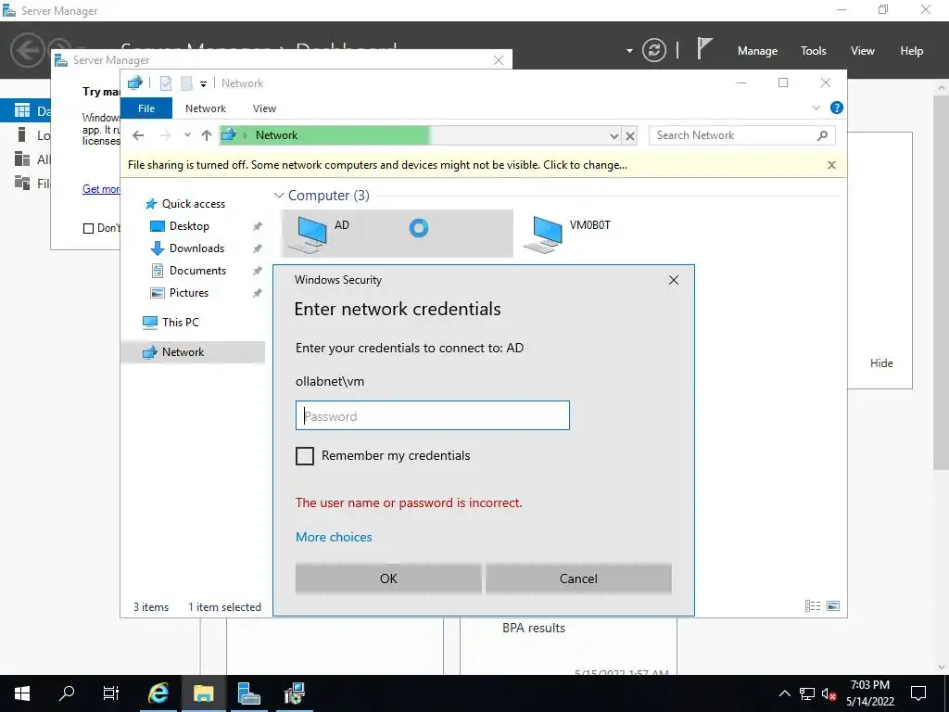The width and height of the screenshot is (949, 712).
Task: Click Hide in Server Manager dashboard
Action: coord(881,363)
